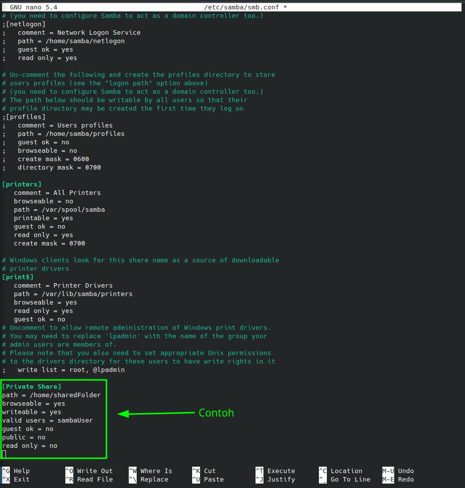Image resolution: width=465 pixels, height=488 pixels.
Task: Click the GNU nano 5.4 title text
Action: coord(34,7)
